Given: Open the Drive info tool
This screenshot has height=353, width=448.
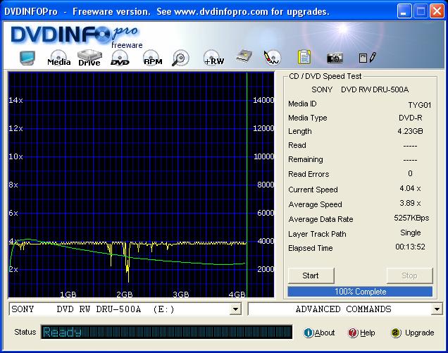Looking at the screenshot, I should [x=89, y=58].
